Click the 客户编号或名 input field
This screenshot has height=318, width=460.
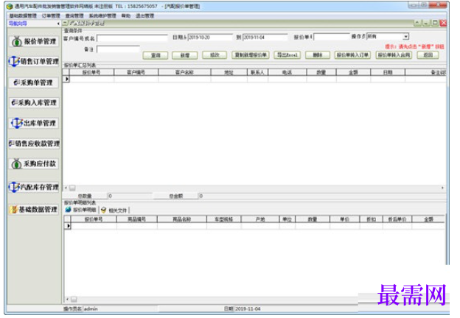tap(132, 38)
